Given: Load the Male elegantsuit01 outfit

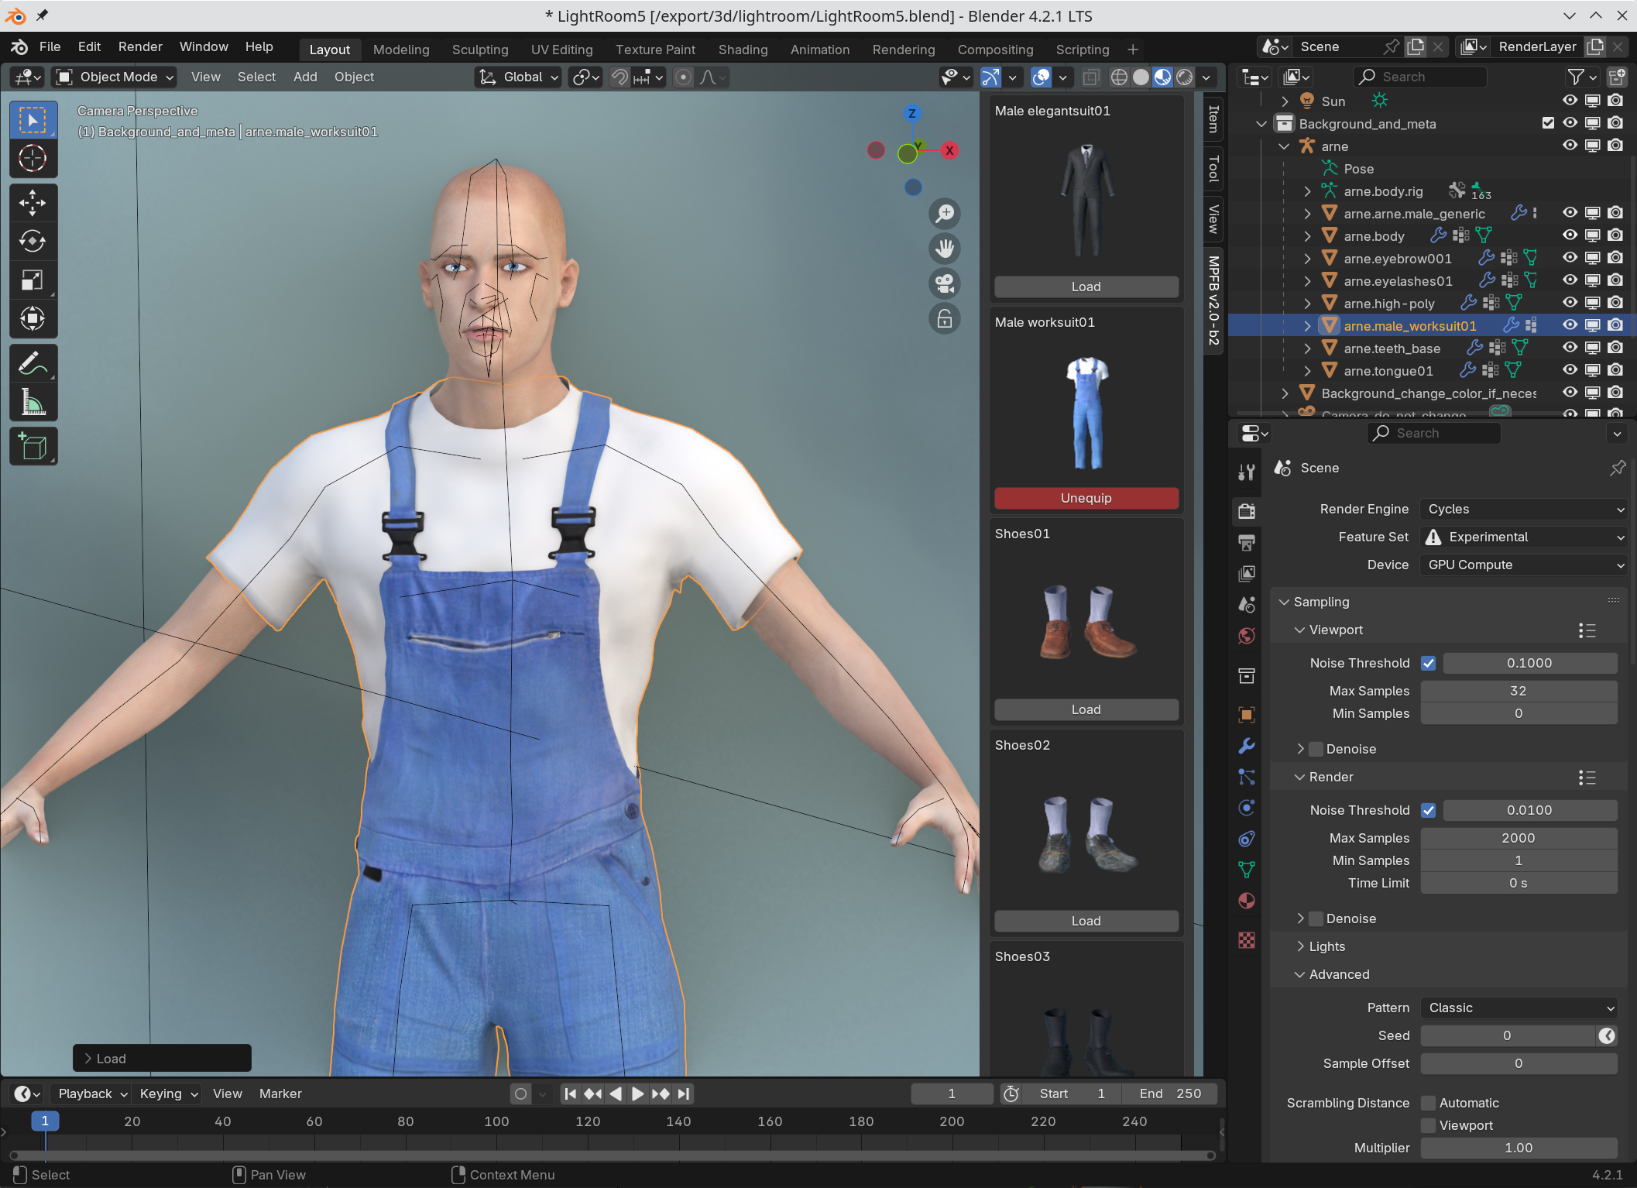Looking at the screenshot, I should point(1086,287).
